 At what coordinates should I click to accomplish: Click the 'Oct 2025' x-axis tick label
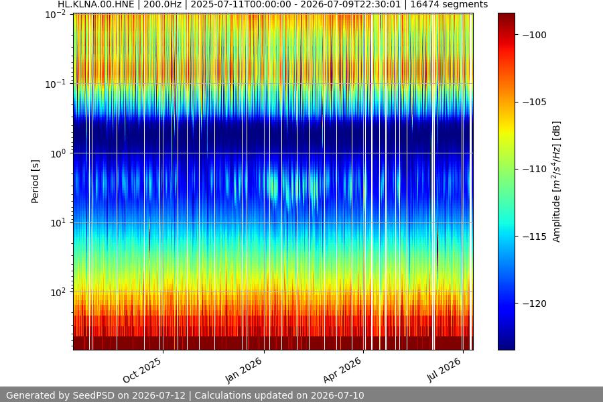pos(142,370)
